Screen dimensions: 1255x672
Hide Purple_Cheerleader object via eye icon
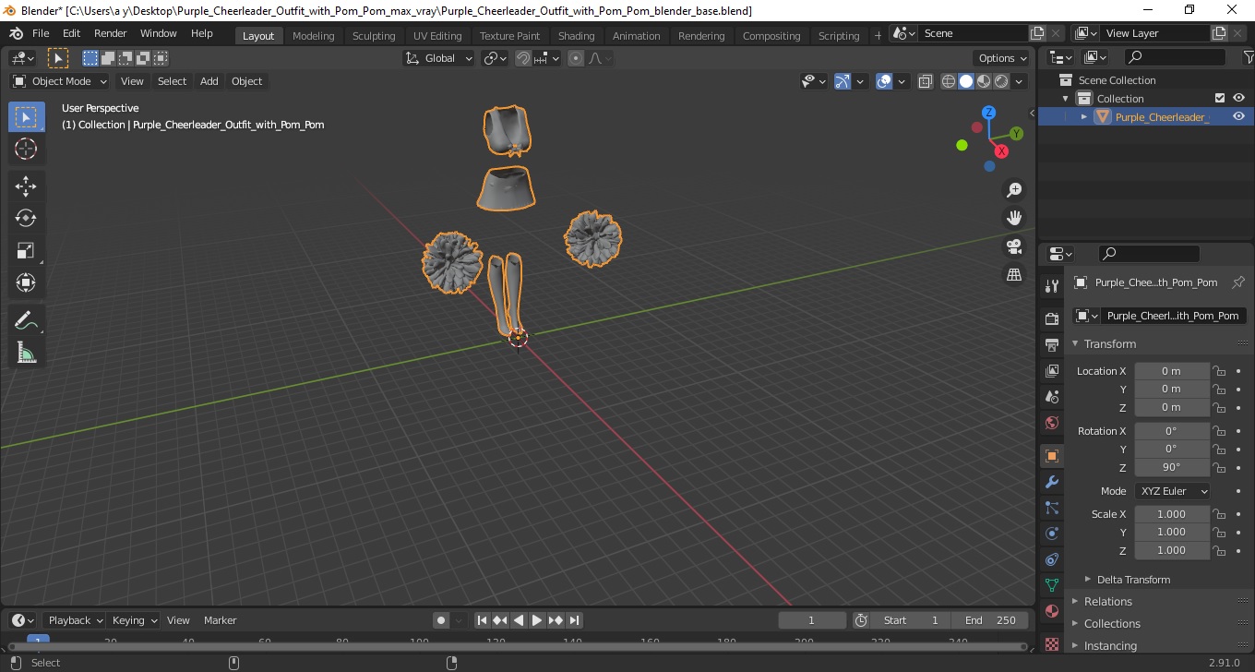1238,116
